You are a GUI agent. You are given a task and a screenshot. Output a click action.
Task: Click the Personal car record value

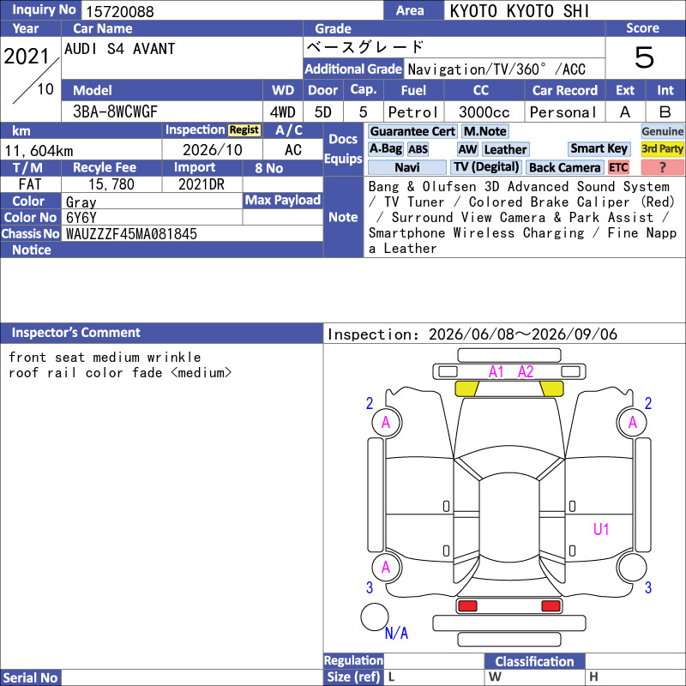point(563,112)
